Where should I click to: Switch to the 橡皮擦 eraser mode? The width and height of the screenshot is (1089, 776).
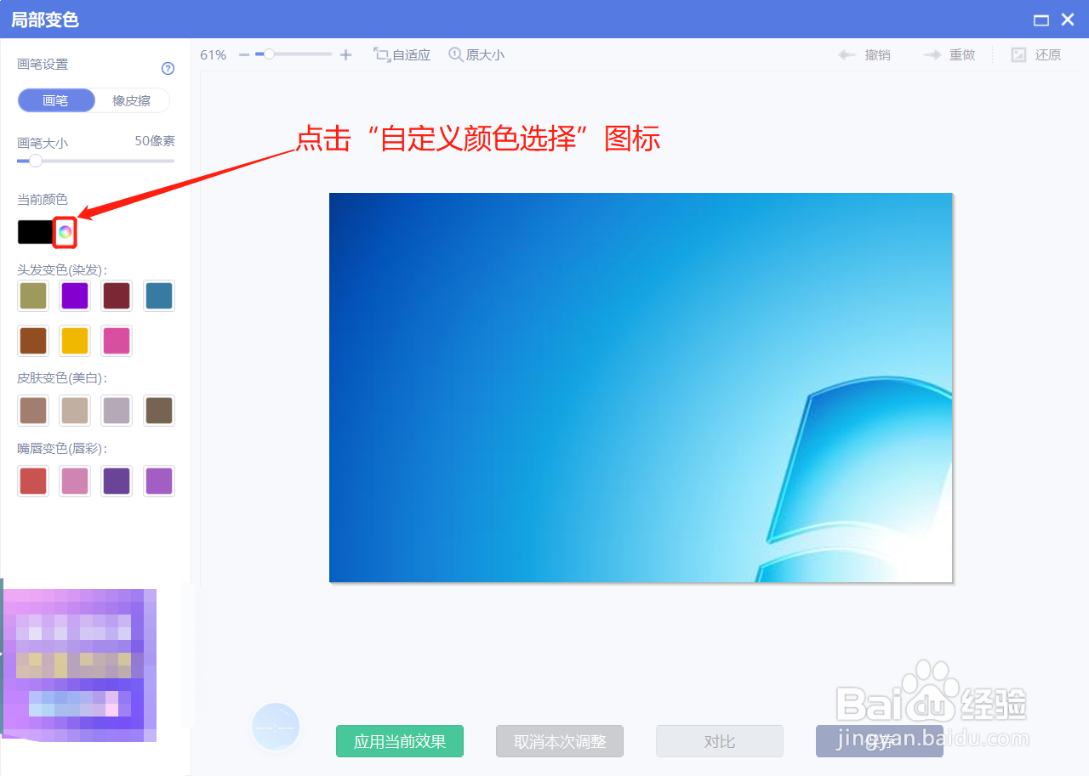pos(132,100)
